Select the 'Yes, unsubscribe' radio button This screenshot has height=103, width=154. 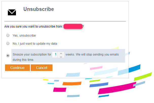8,35
